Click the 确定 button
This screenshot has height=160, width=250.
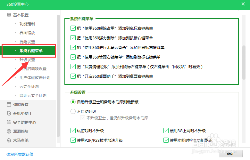[x=231, y=154]
